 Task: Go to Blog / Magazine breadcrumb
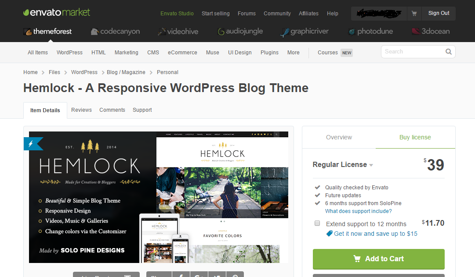click(126, 72)
